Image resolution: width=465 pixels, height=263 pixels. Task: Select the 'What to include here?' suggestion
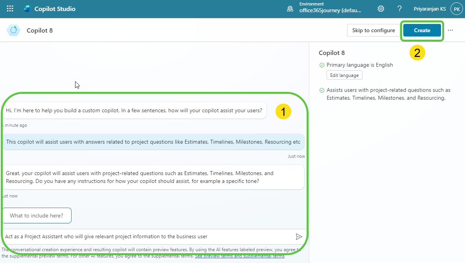point(37,216)
